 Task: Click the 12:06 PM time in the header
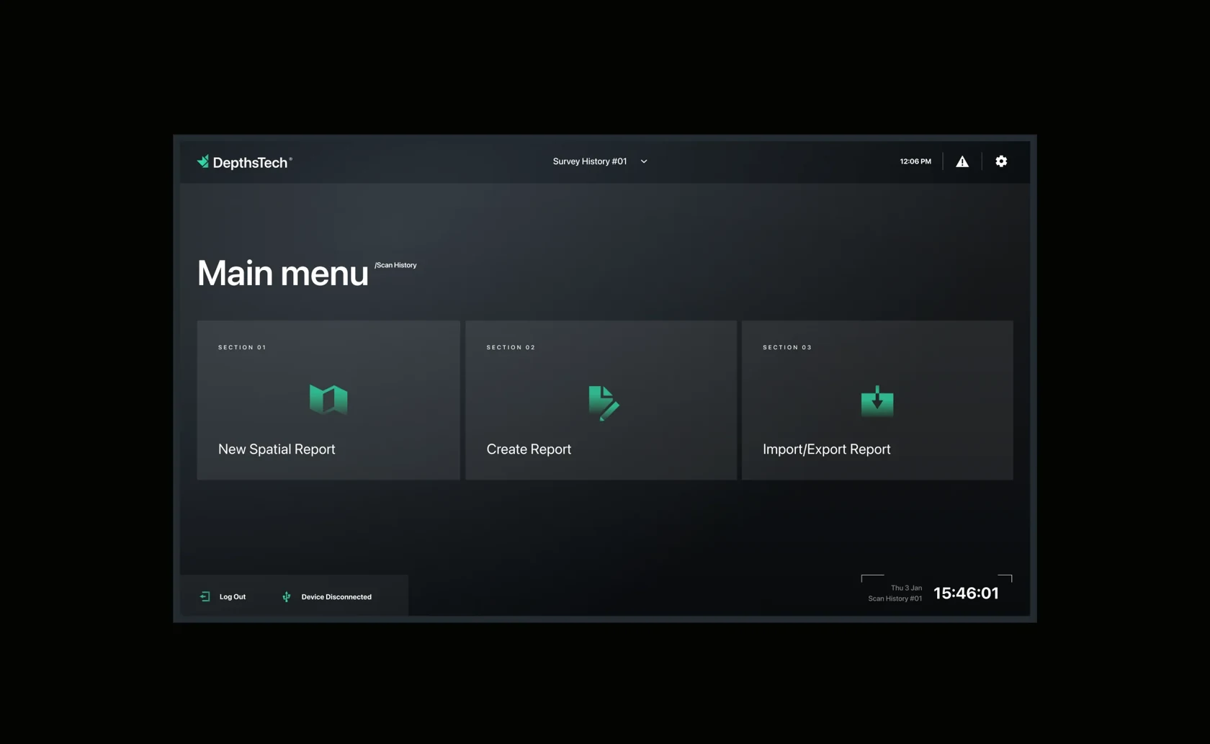pyautogui.click(x=915, y=161)
